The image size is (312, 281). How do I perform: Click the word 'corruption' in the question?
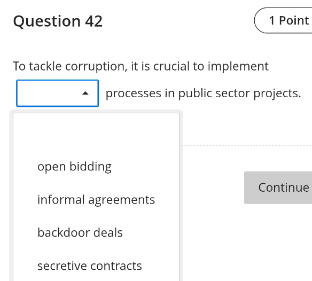[96, 67]
